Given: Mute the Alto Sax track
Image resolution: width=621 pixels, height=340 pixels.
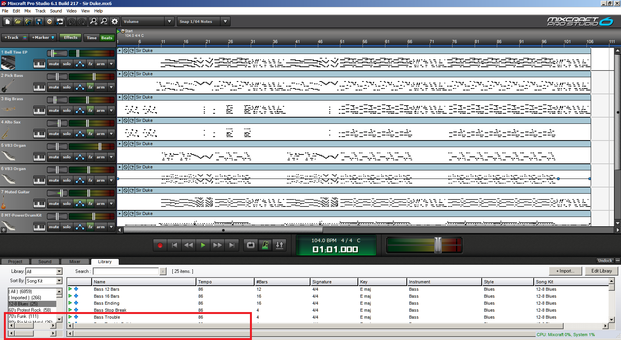Looking at the screenshot, I should [54, 134].
